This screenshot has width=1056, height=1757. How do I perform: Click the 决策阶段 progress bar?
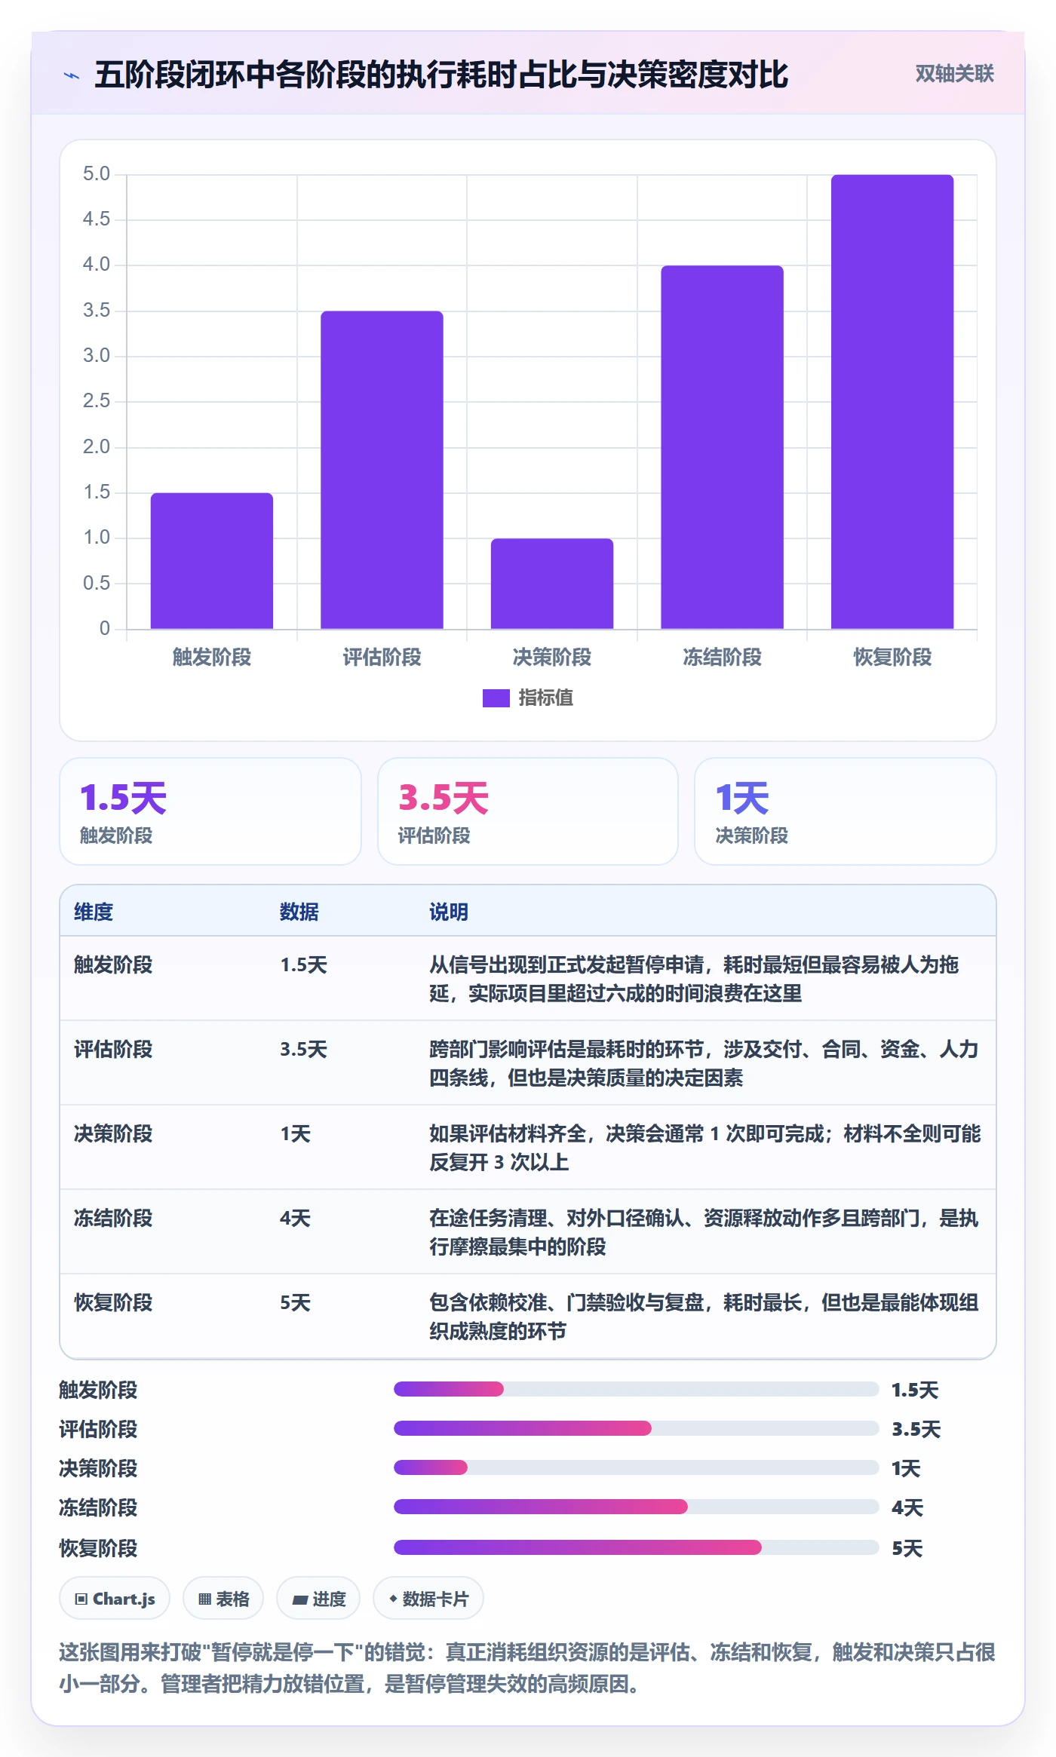(636, 1467)
